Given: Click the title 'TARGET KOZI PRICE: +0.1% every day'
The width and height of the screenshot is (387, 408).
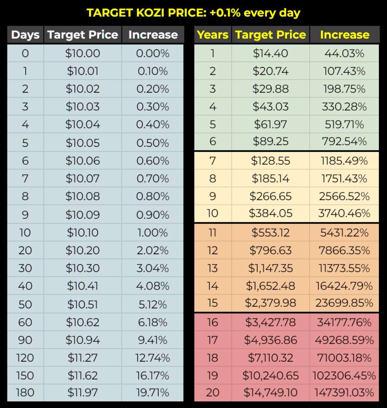Looking at the screenshot, I should (193, 12).
